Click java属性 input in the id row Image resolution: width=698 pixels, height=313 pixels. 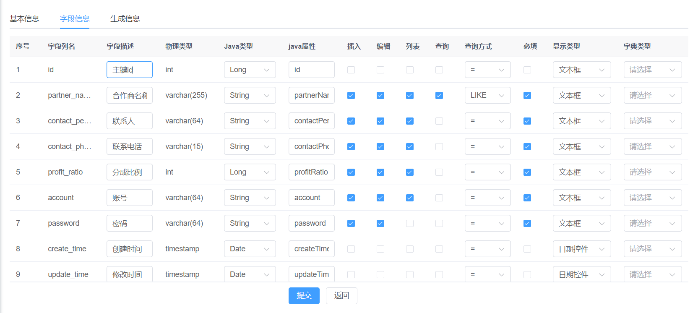tap(312, 70)
